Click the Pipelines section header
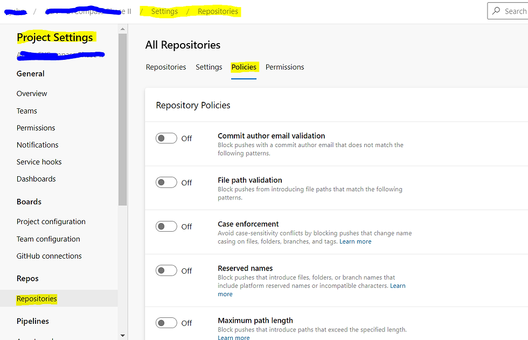Image resolution: width=528 pixels, height=340 pixels. 33,321
